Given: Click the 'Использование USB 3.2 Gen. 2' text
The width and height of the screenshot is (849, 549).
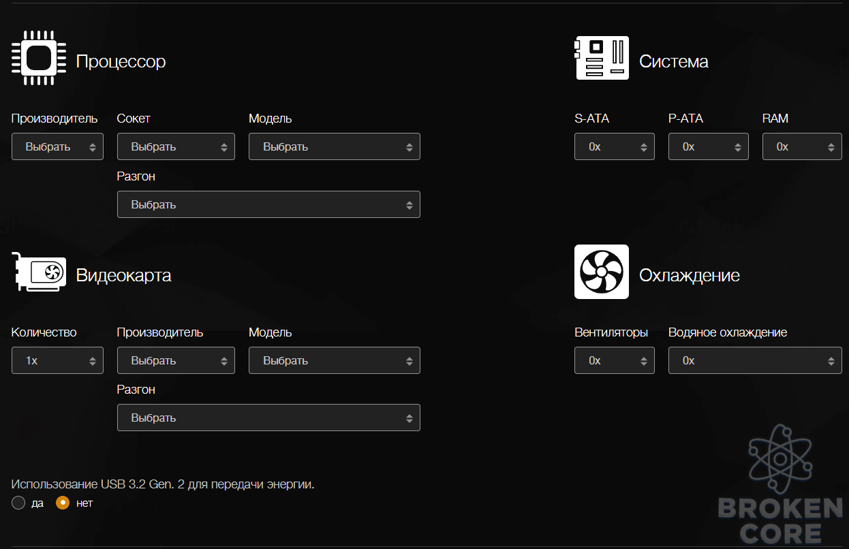Looking at the screenshot, I should pyautogui.click(x=163, y=484).
